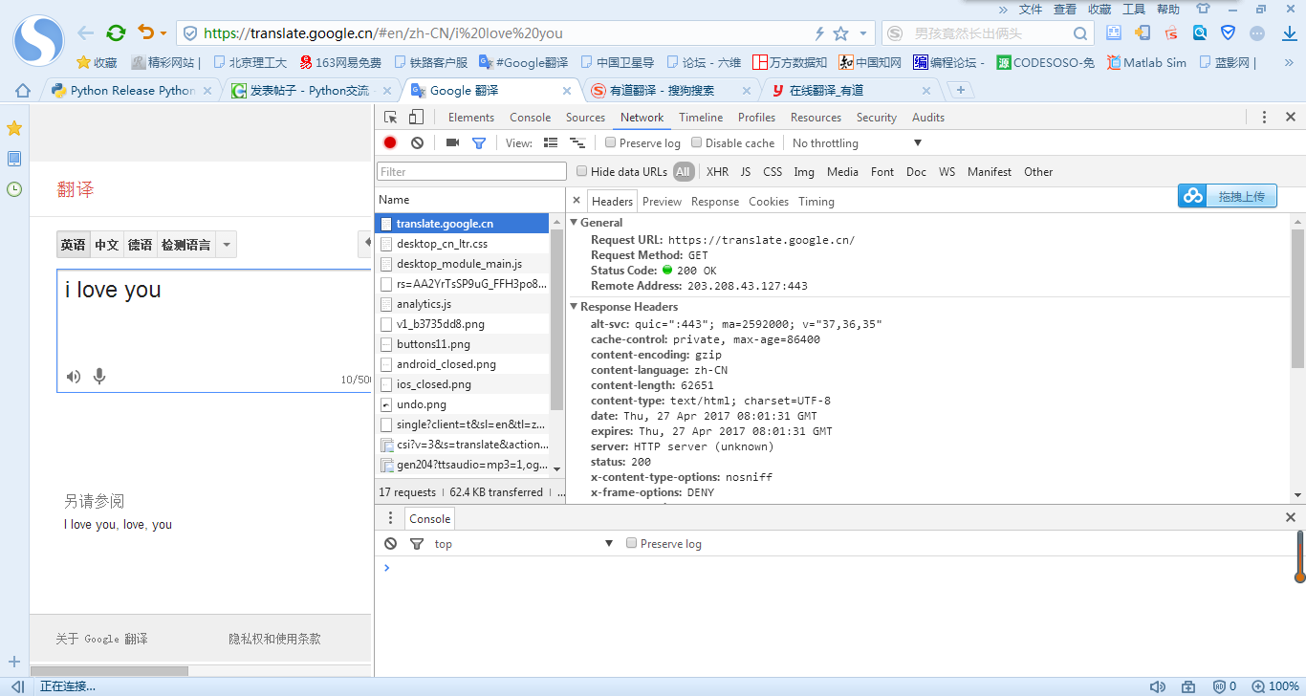1306x696 pixels.
Task: Click the home icon beside tabs
Action: 23,91
